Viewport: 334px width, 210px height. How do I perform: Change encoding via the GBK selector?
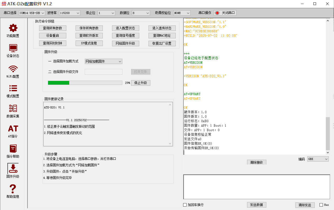point(318,159)
